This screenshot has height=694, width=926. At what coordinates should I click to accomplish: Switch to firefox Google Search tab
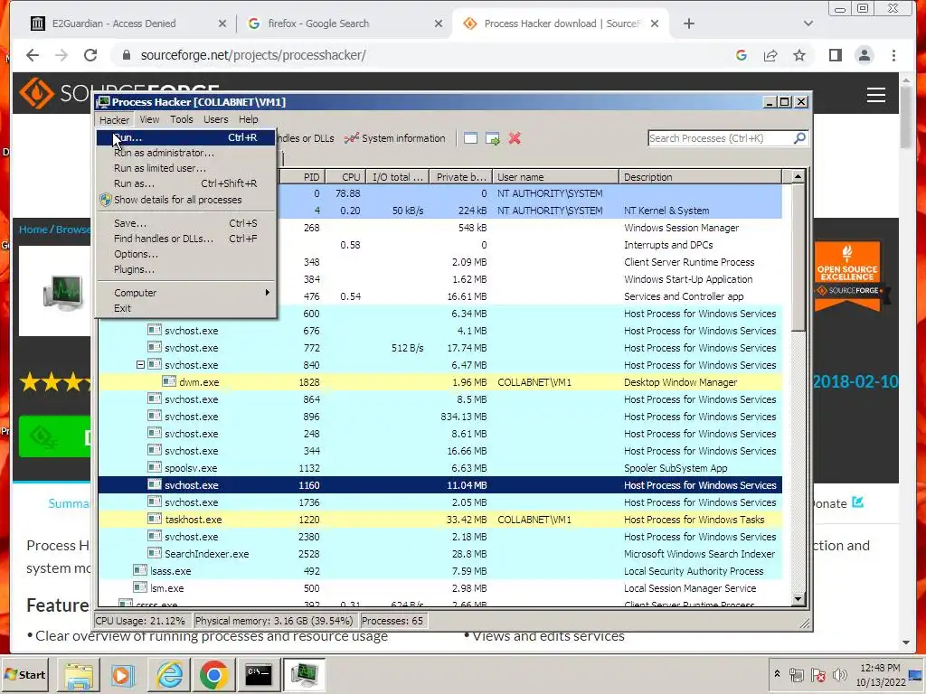coord(345,23)
